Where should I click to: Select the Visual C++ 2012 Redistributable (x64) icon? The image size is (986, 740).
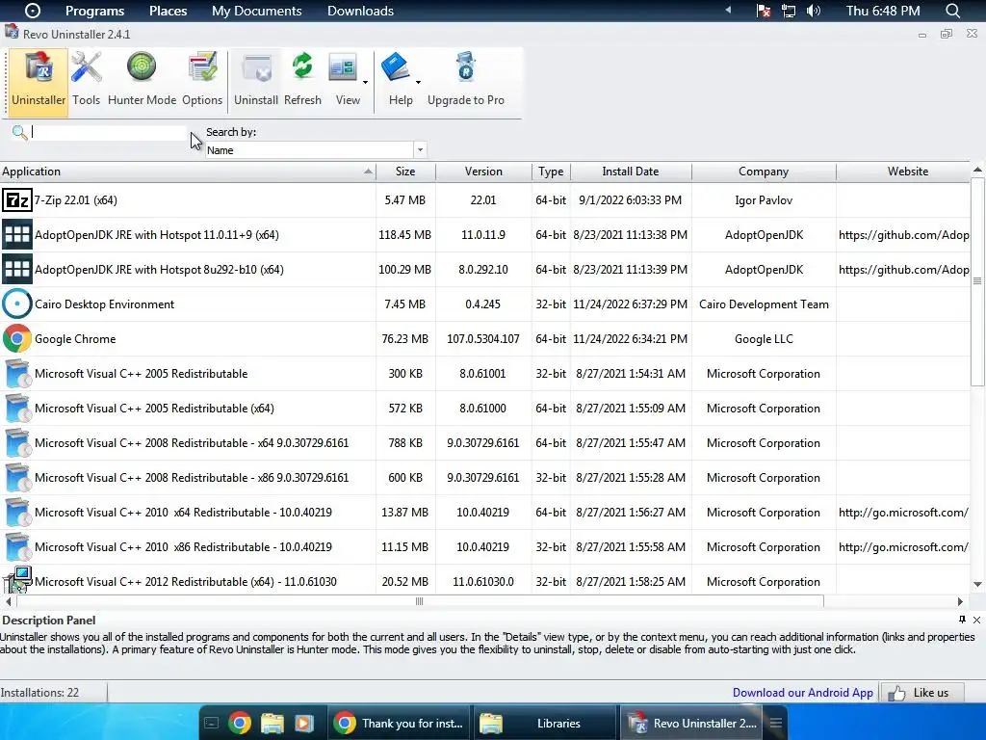(17, 579)
